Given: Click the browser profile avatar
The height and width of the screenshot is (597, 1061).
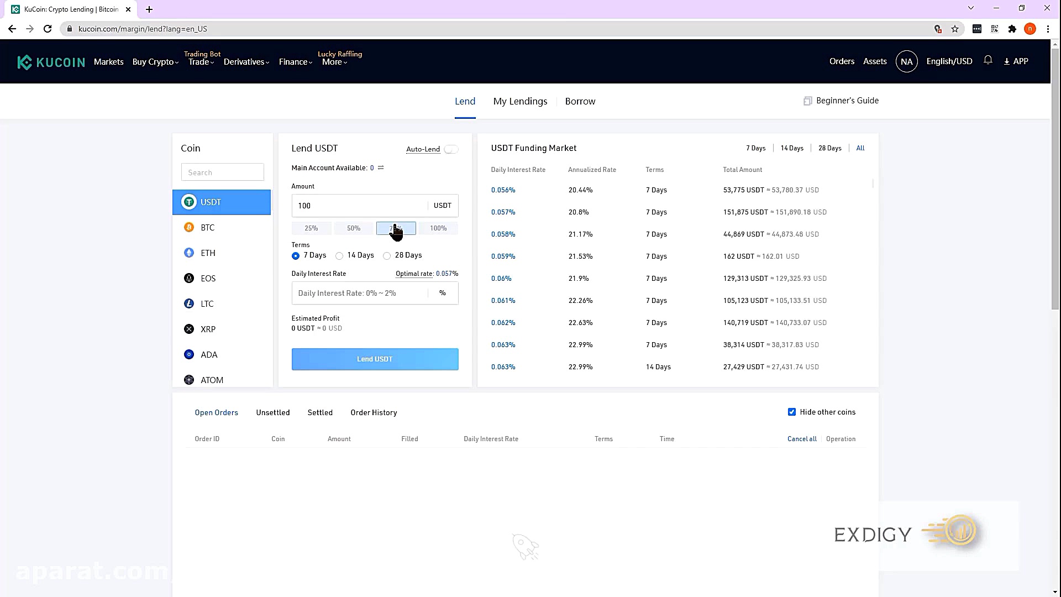Looking at the screenshot, I should [1030, 29].
